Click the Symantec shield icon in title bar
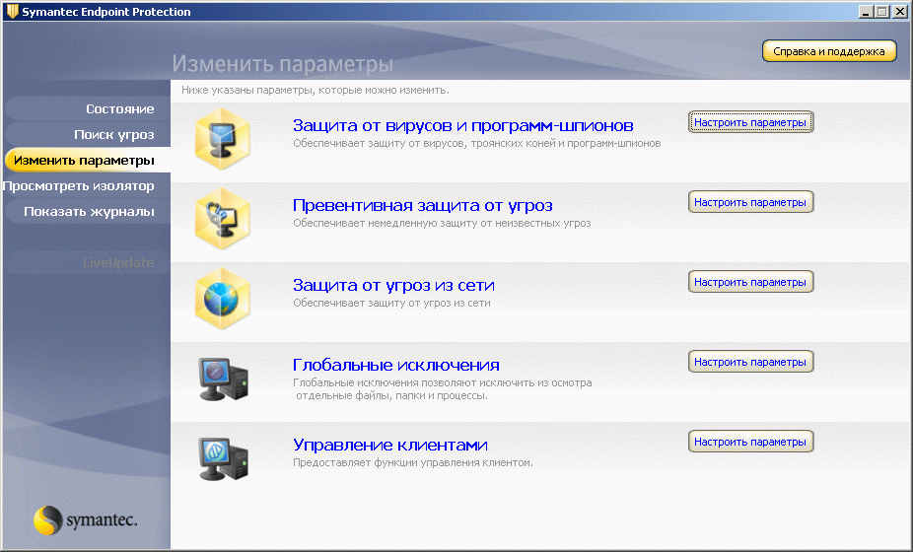Viewport: 913px width, 552px height. click(12, 11)
